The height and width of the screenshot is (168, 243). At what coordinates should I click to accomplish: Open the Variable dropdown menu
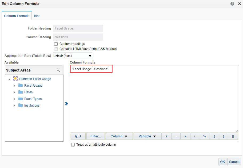(147, 136)
